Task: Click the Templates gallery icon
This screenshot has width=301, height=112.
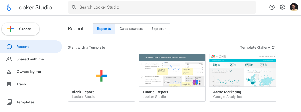Action: click(x=9, y=102)
